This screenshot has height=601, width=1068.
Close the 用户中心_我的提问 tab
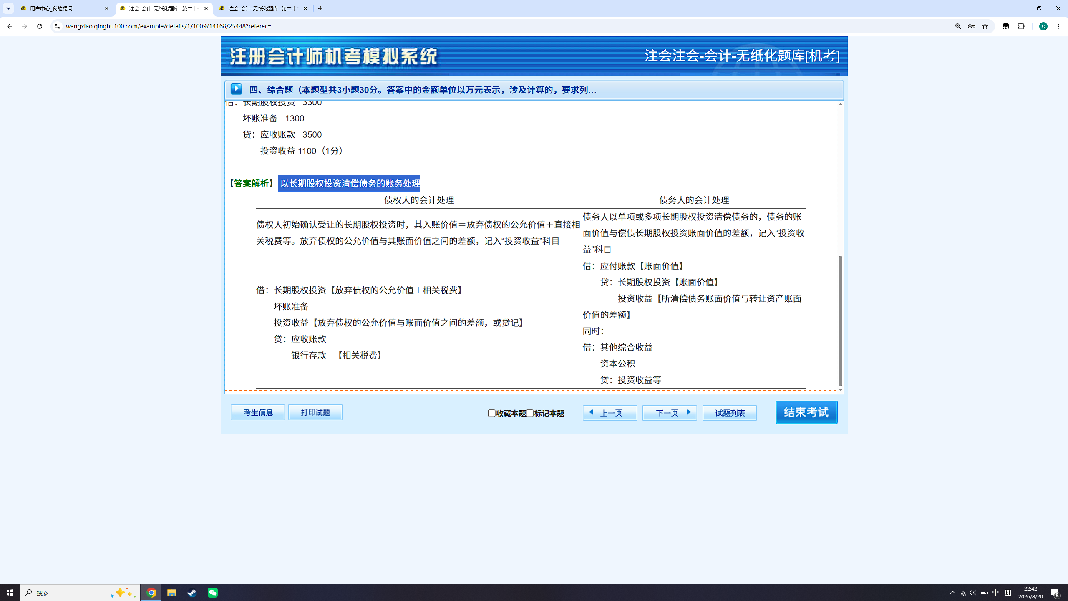pyautogui.click(x=107, y=8)
